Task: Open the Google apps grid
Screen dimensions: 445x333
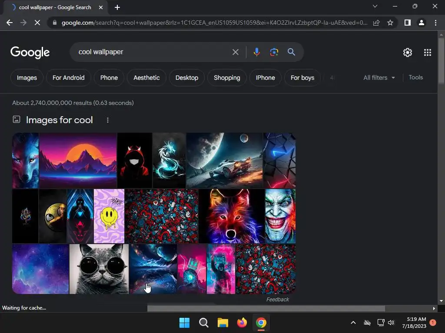Action: pos(428,52)
